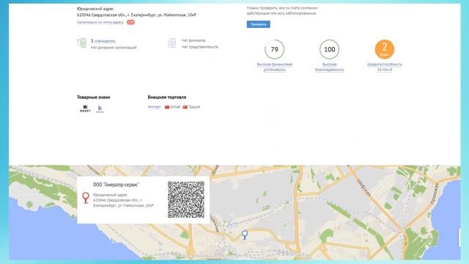Image resolution: width=469 pixels, height=264 pixels.
Task: Click the Нет дочерних организаций text
Action: 114,47
